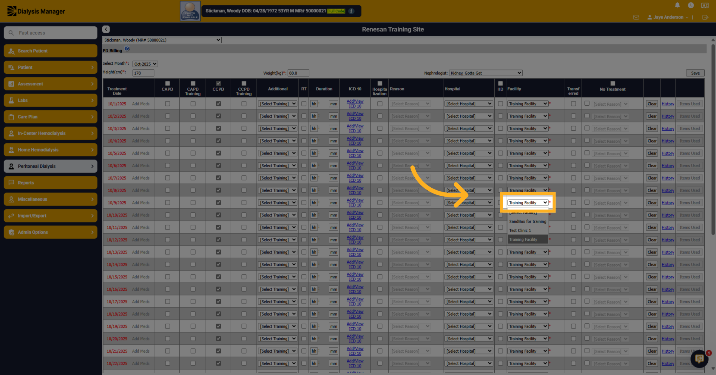This screenshot has height=375, width=716.
Task: Open Select Training dropdown for 10/4/2025
Action: (x=277, y=141)
